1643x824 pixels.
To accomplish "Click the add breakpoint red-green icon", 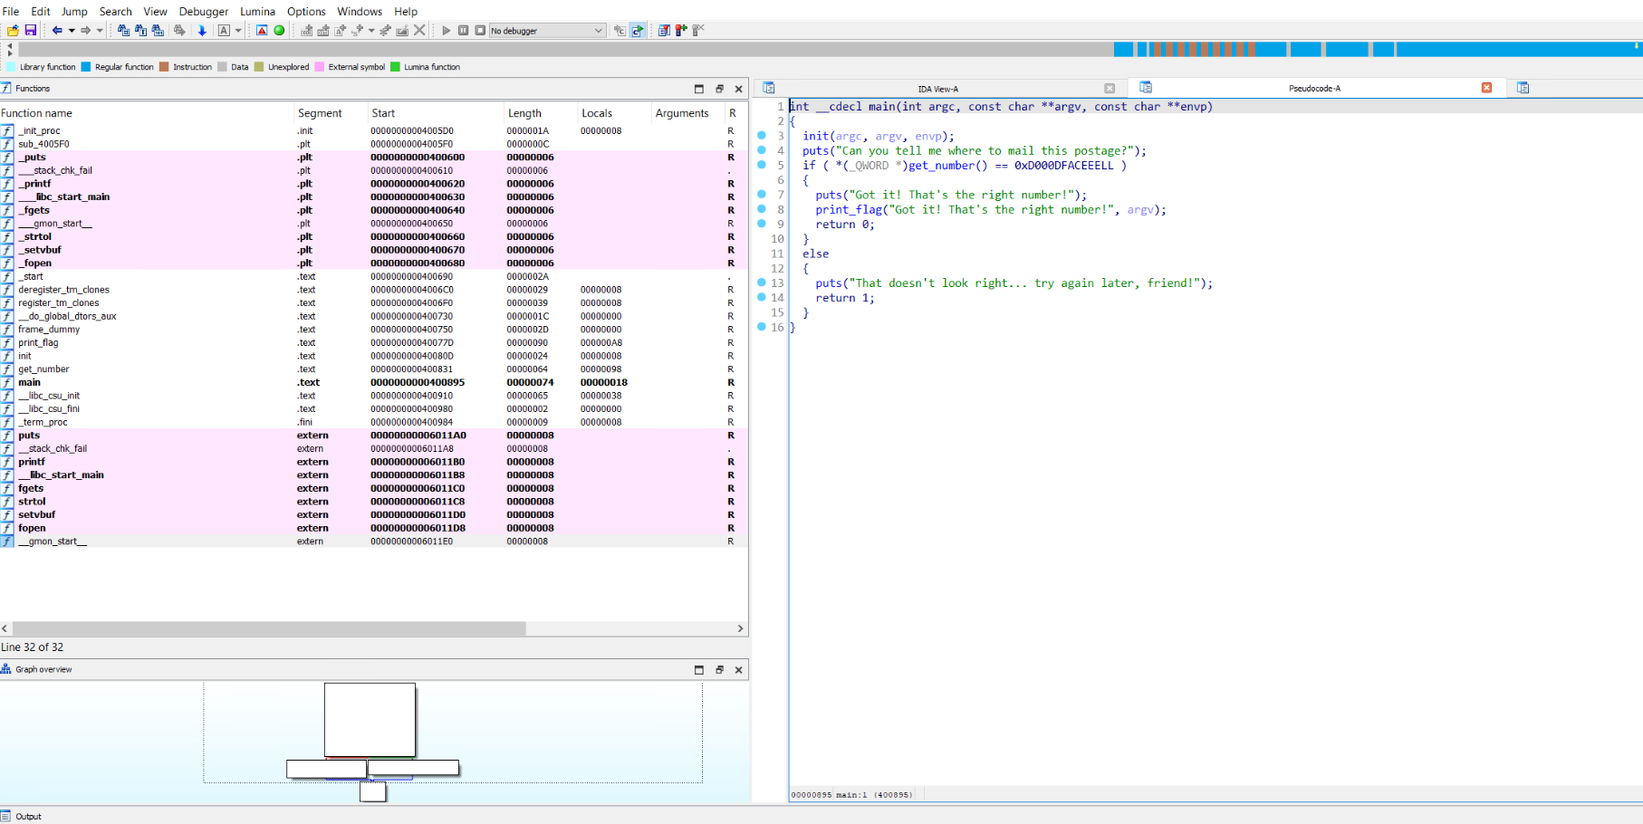I will click(681, 30).
